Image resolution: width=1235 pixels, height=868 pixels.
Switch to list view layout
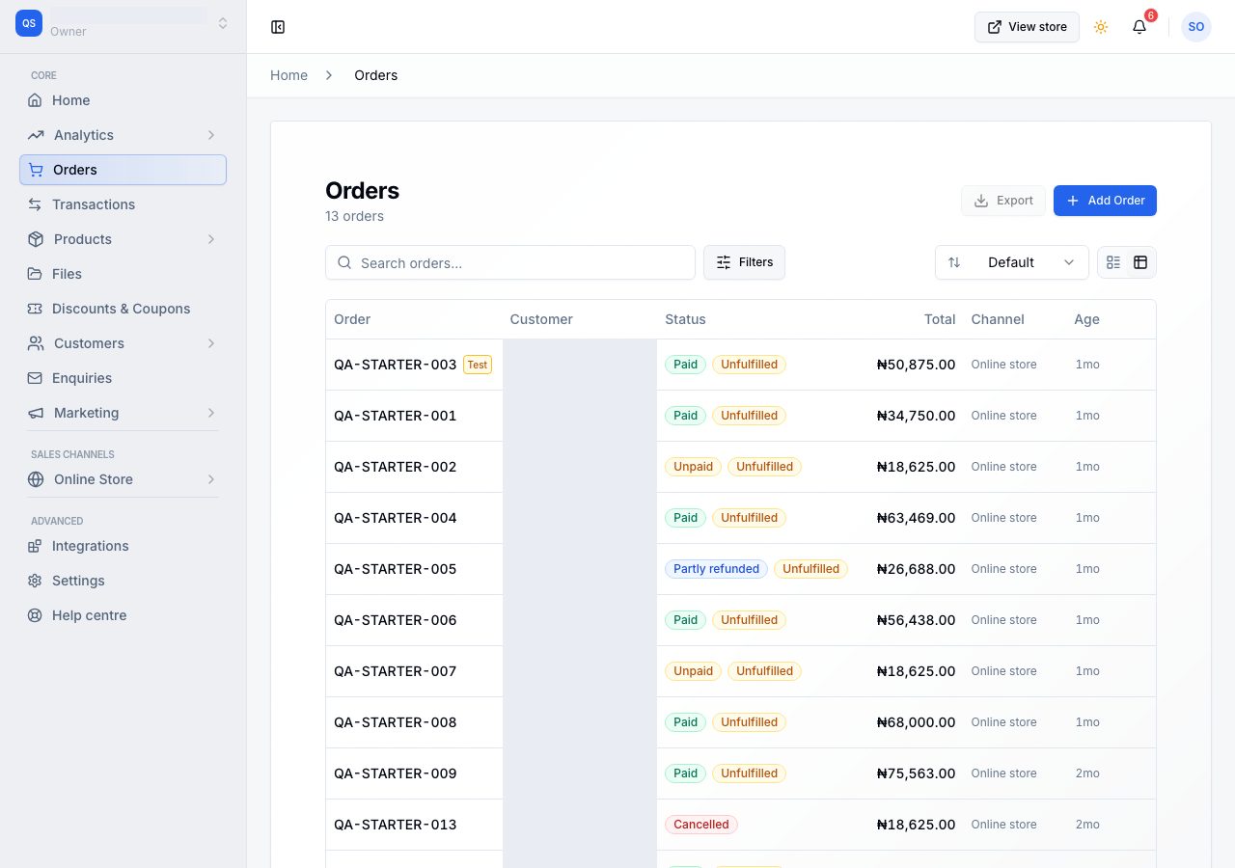pos(1113,262)
